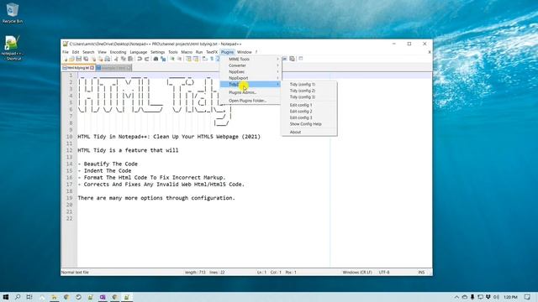Expand the MIME Tools submenu
Screen dimensions: 538x302
pos(251,60)
